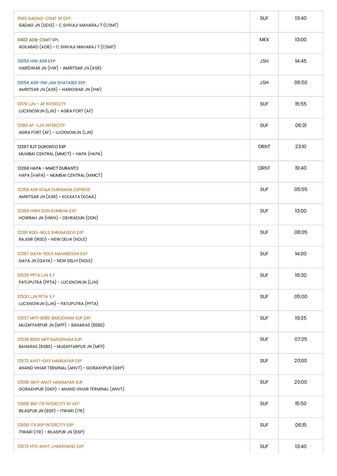Open 12053 HW-ASR EXP train details

tap(36, 61)
